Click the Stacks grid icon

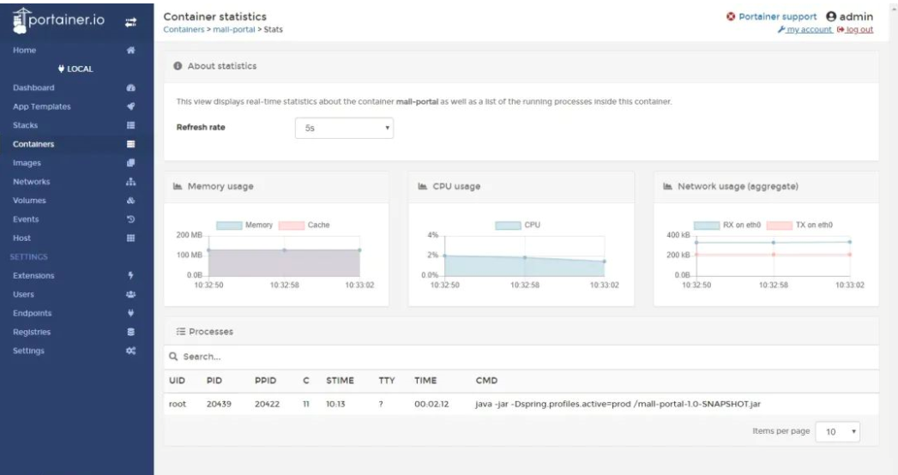point(132,125)
